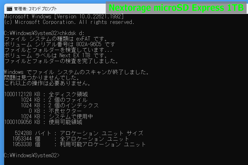
Task: Click the Command Prompt icon in title bar
Action: (9, 9)
